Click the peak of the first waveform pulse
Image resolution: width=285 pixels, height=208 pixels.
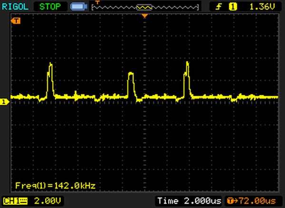[50, 63]
